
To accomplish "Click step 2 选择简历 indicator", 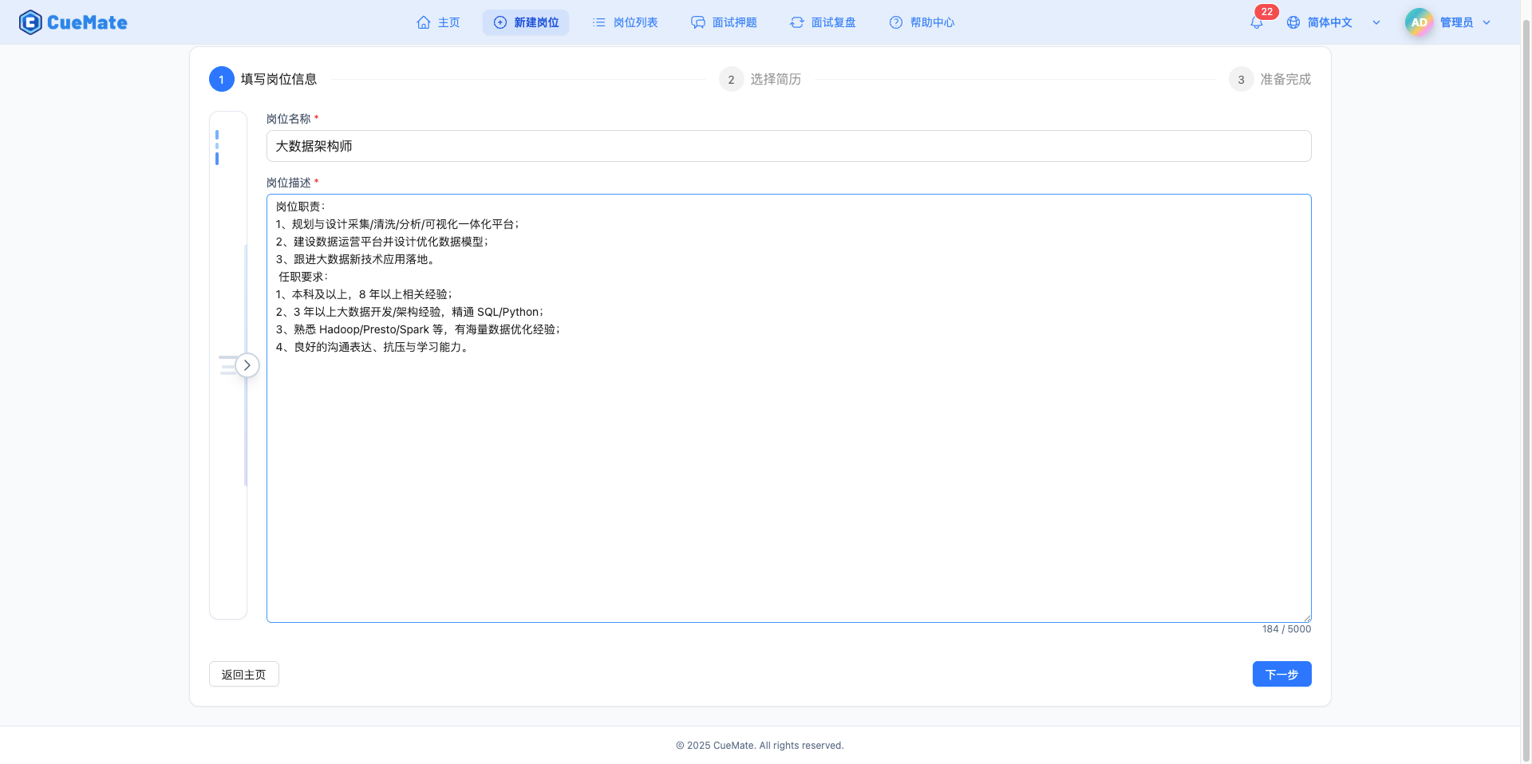I will coord(731,79).
